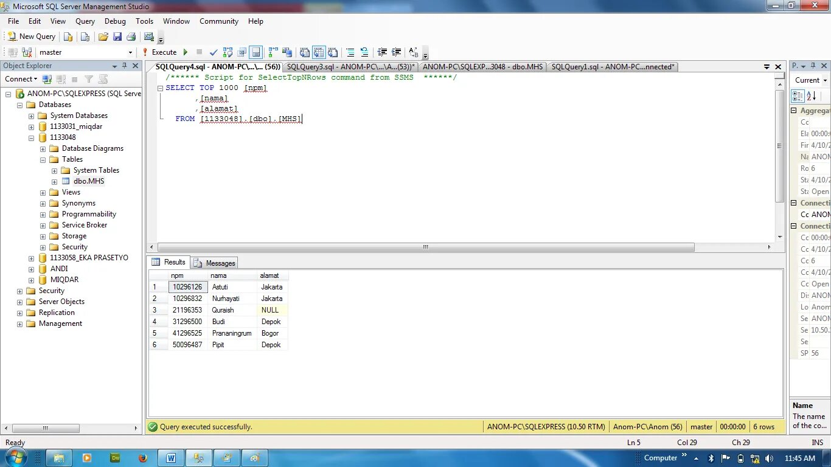This screenshot has height=467, width=831.
Task: Collapse the Tables folder
Action: click(x=43, y=159)
